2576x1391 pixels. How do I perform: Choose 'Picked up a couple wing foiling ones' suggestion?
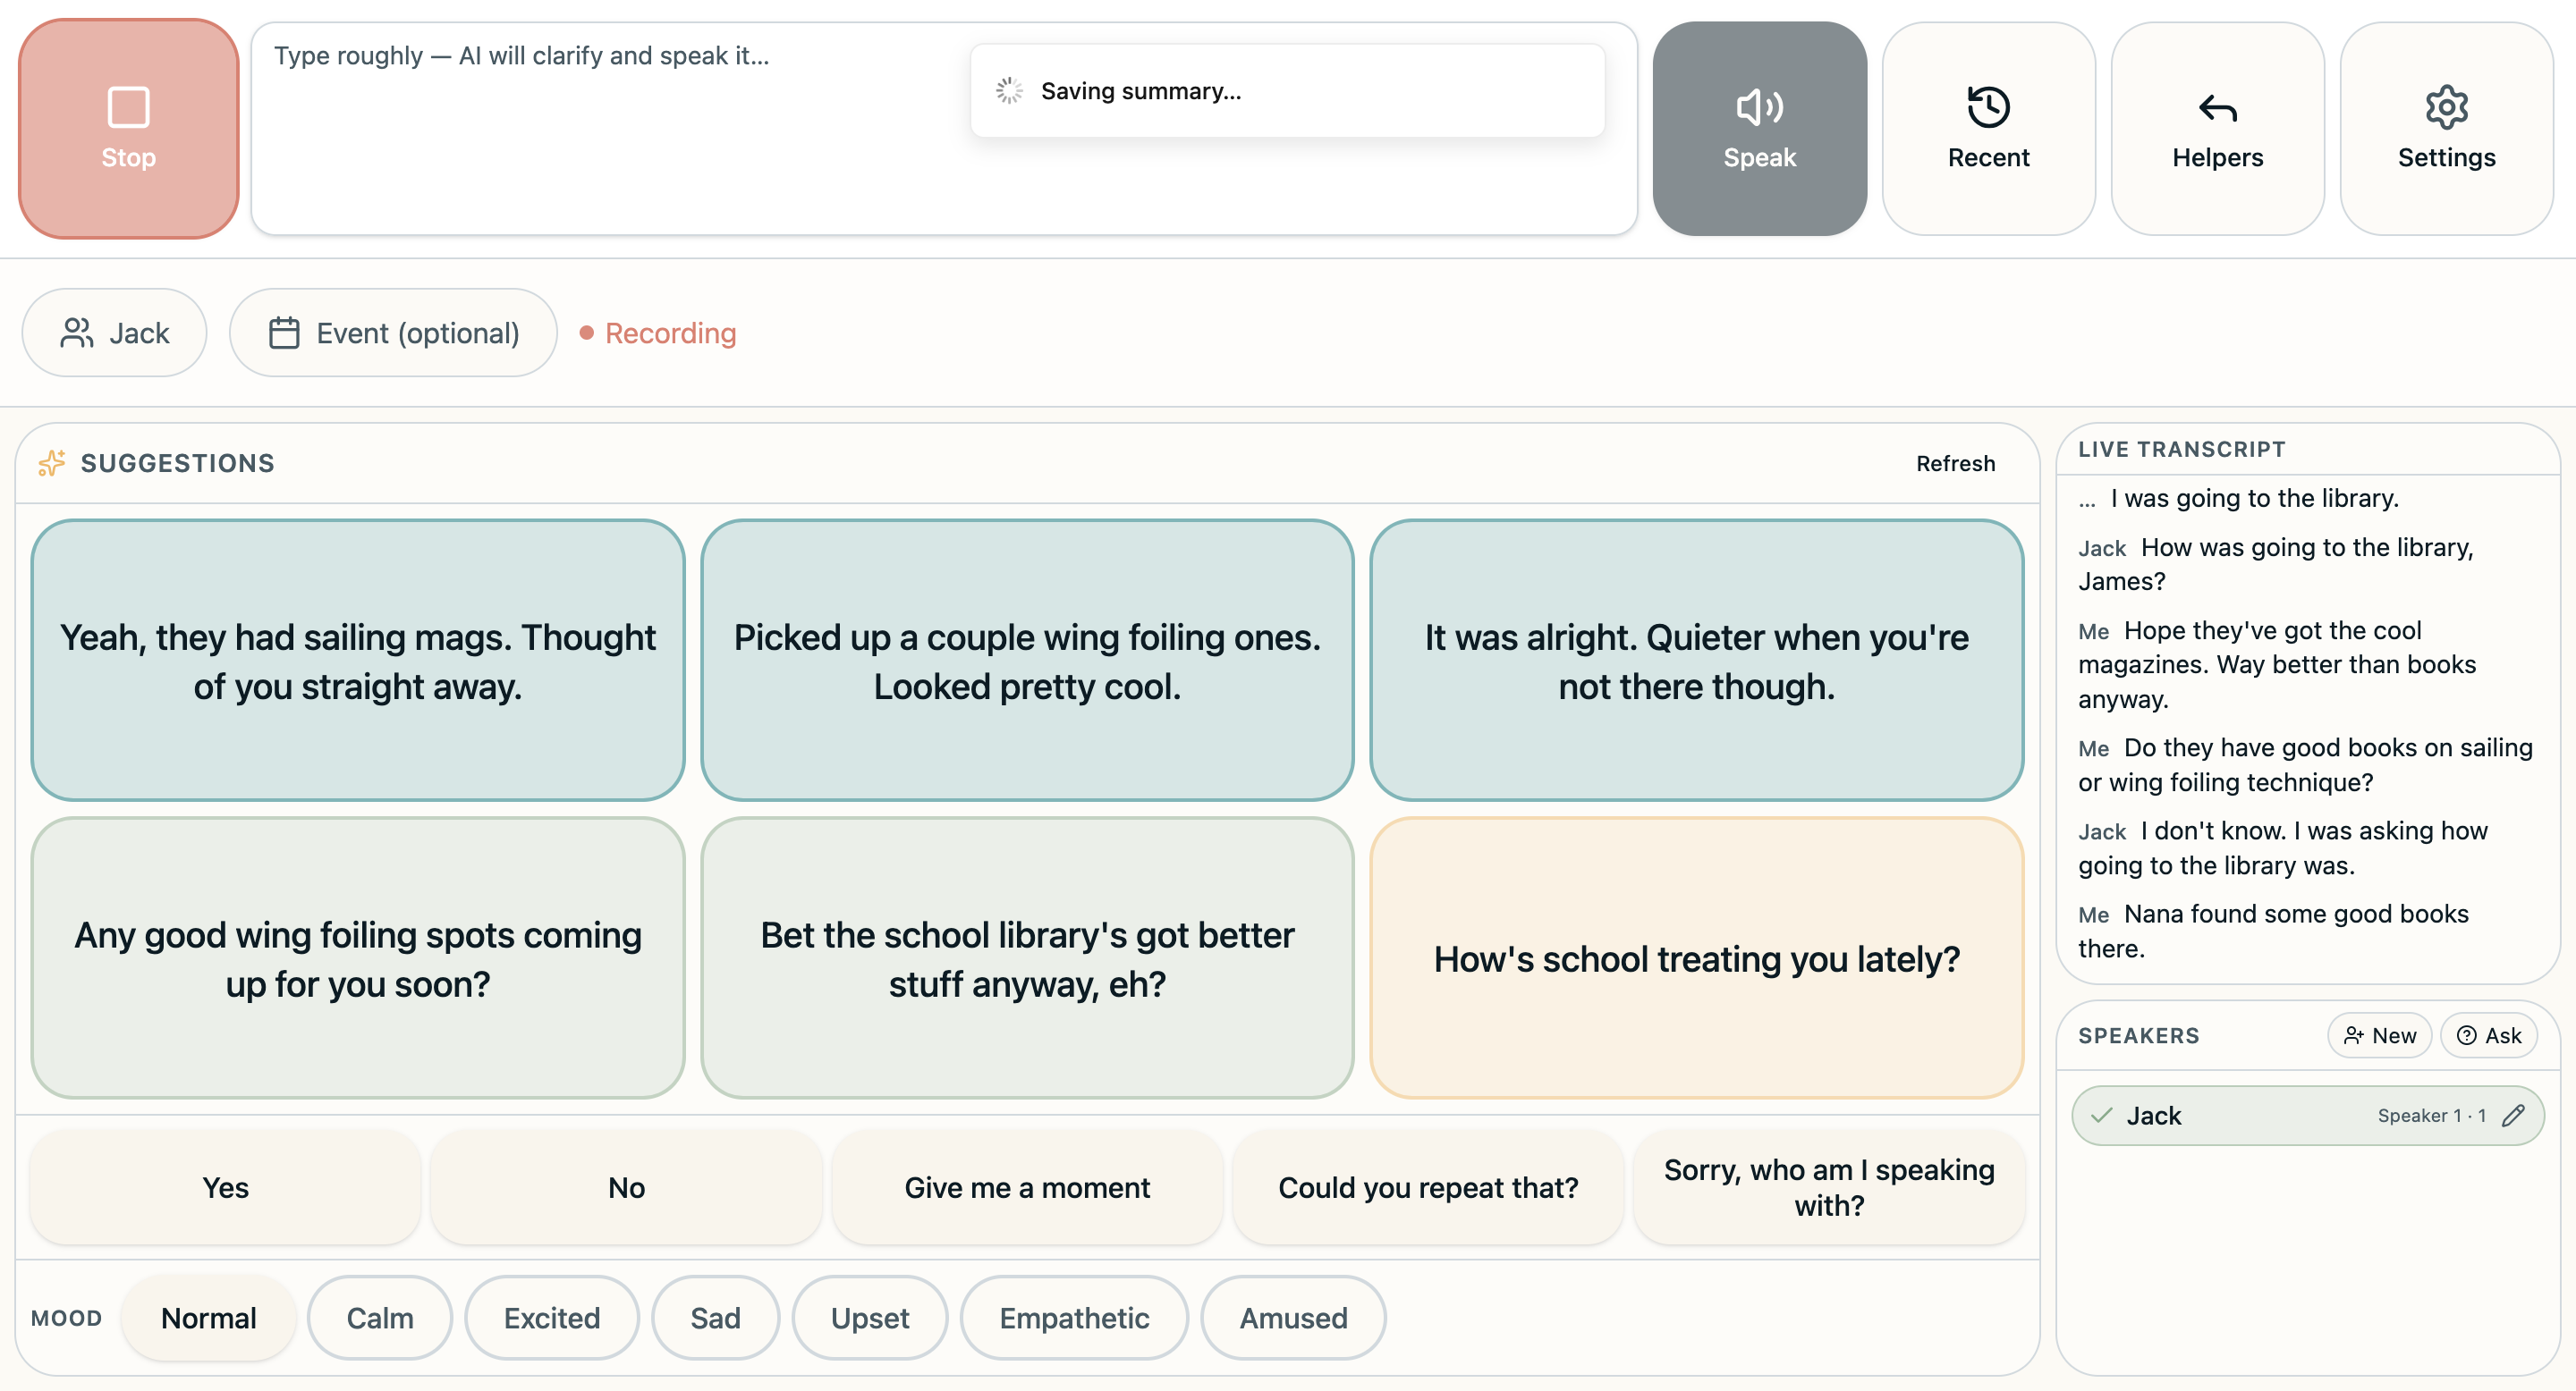pyautogui.click(x=1027, y=661)
